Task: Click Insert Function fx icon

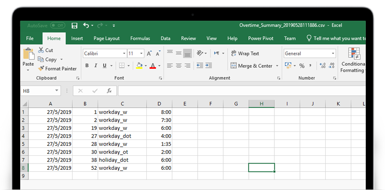Action: click(x=109, y=91)
